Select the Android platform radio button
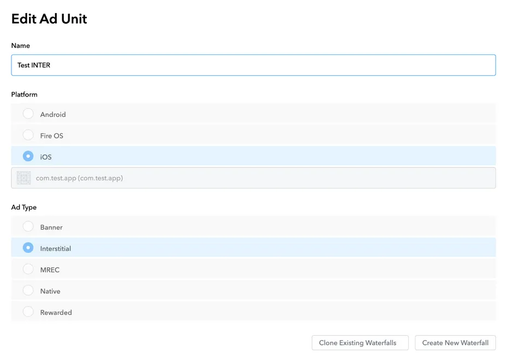This screenshot has width=508, height=364. coord(28,113)
